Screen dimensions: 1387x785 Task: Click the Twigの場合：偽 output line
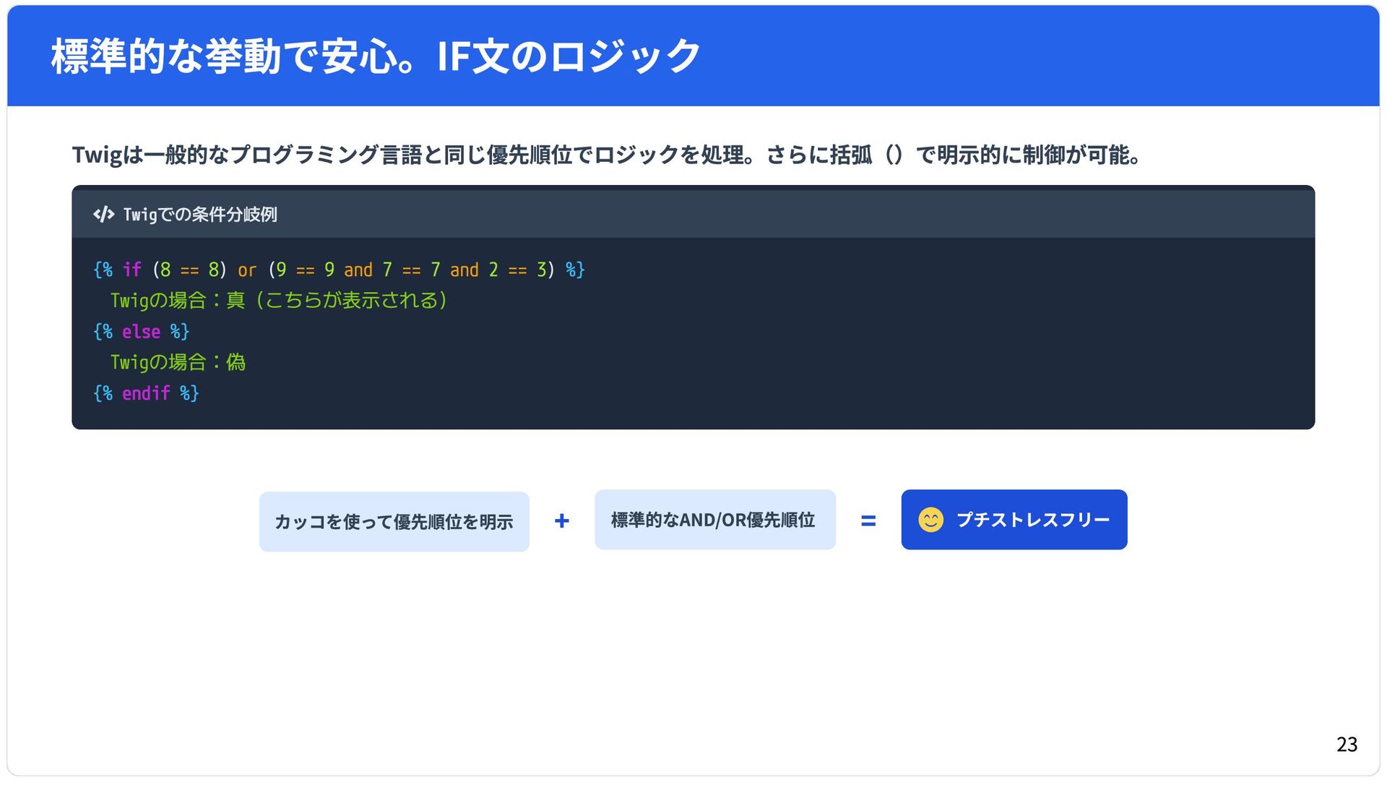pos(178,362)
